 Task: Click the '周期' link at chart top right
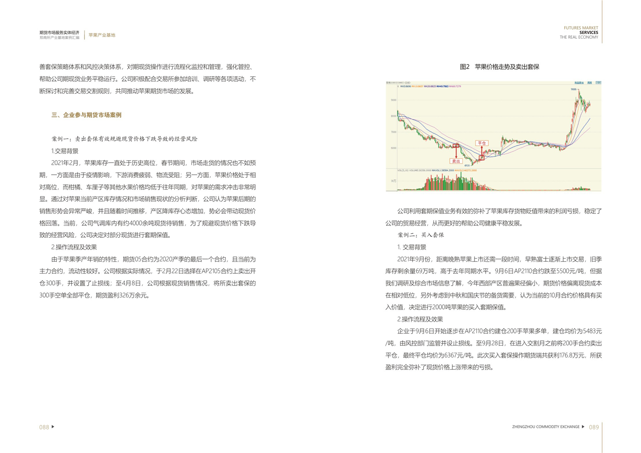590,83
